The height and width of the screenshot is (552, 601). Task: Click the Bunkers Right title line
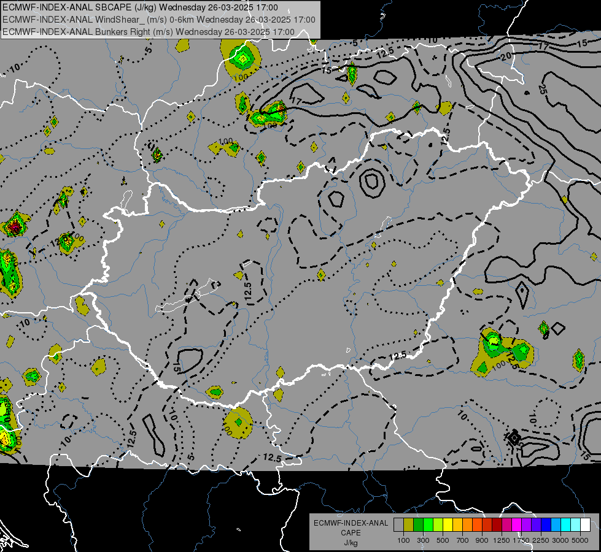pyautogui.click(x=149, y=32)
